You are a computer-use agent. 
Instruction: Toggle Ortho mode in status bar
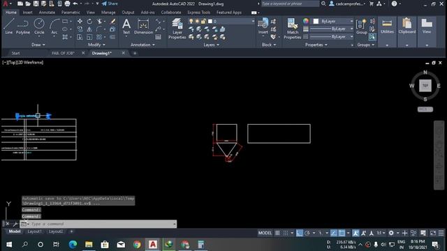tap(300, 233)
